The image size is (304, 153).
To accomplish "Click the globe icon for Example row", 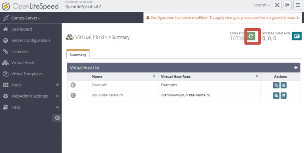I will pos(73,85).
